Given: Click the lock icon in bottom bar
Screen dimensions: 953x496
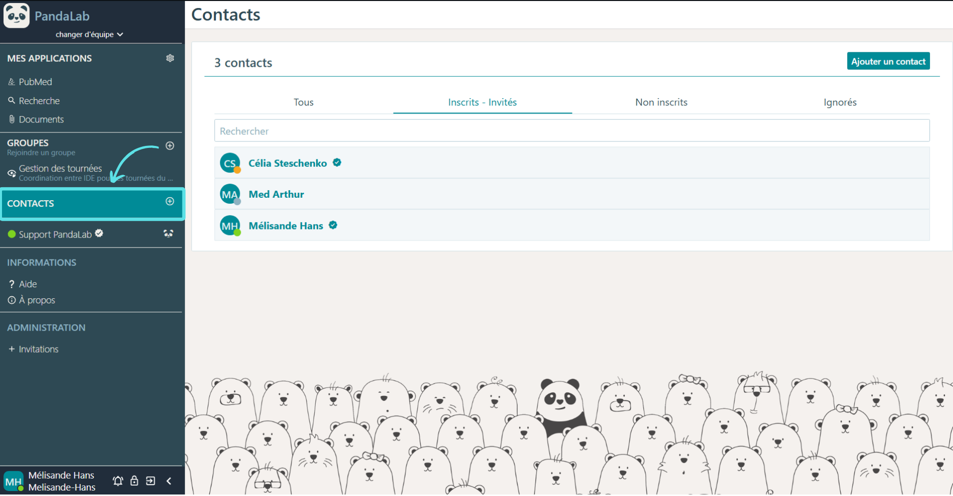Looking at the screenshot, I should (x=134, y=481).
